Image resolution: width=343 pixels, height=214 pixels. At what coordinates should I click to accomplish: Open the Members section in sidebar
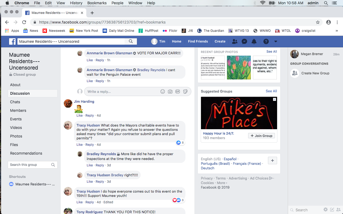[x=18, y=110]
